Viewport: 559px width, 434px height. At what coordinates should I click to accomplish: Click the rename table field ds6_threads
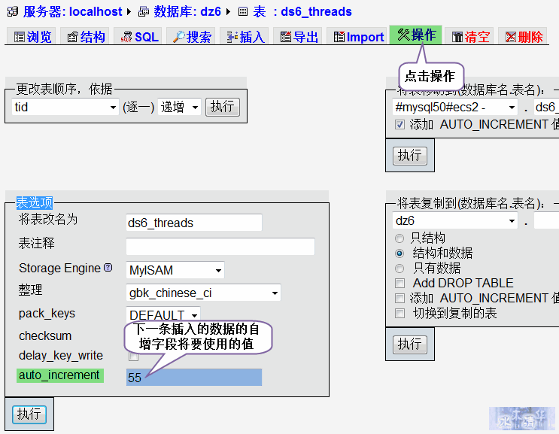pos(194,223)
